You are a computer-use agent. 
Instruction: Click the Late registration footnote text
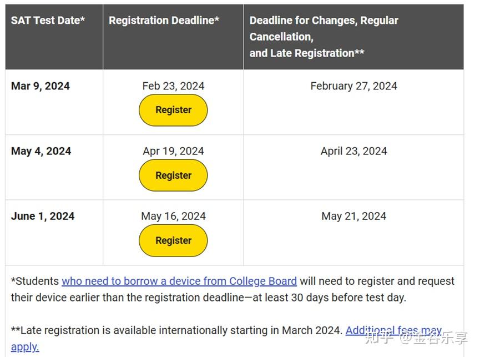(x=176, y=330)
